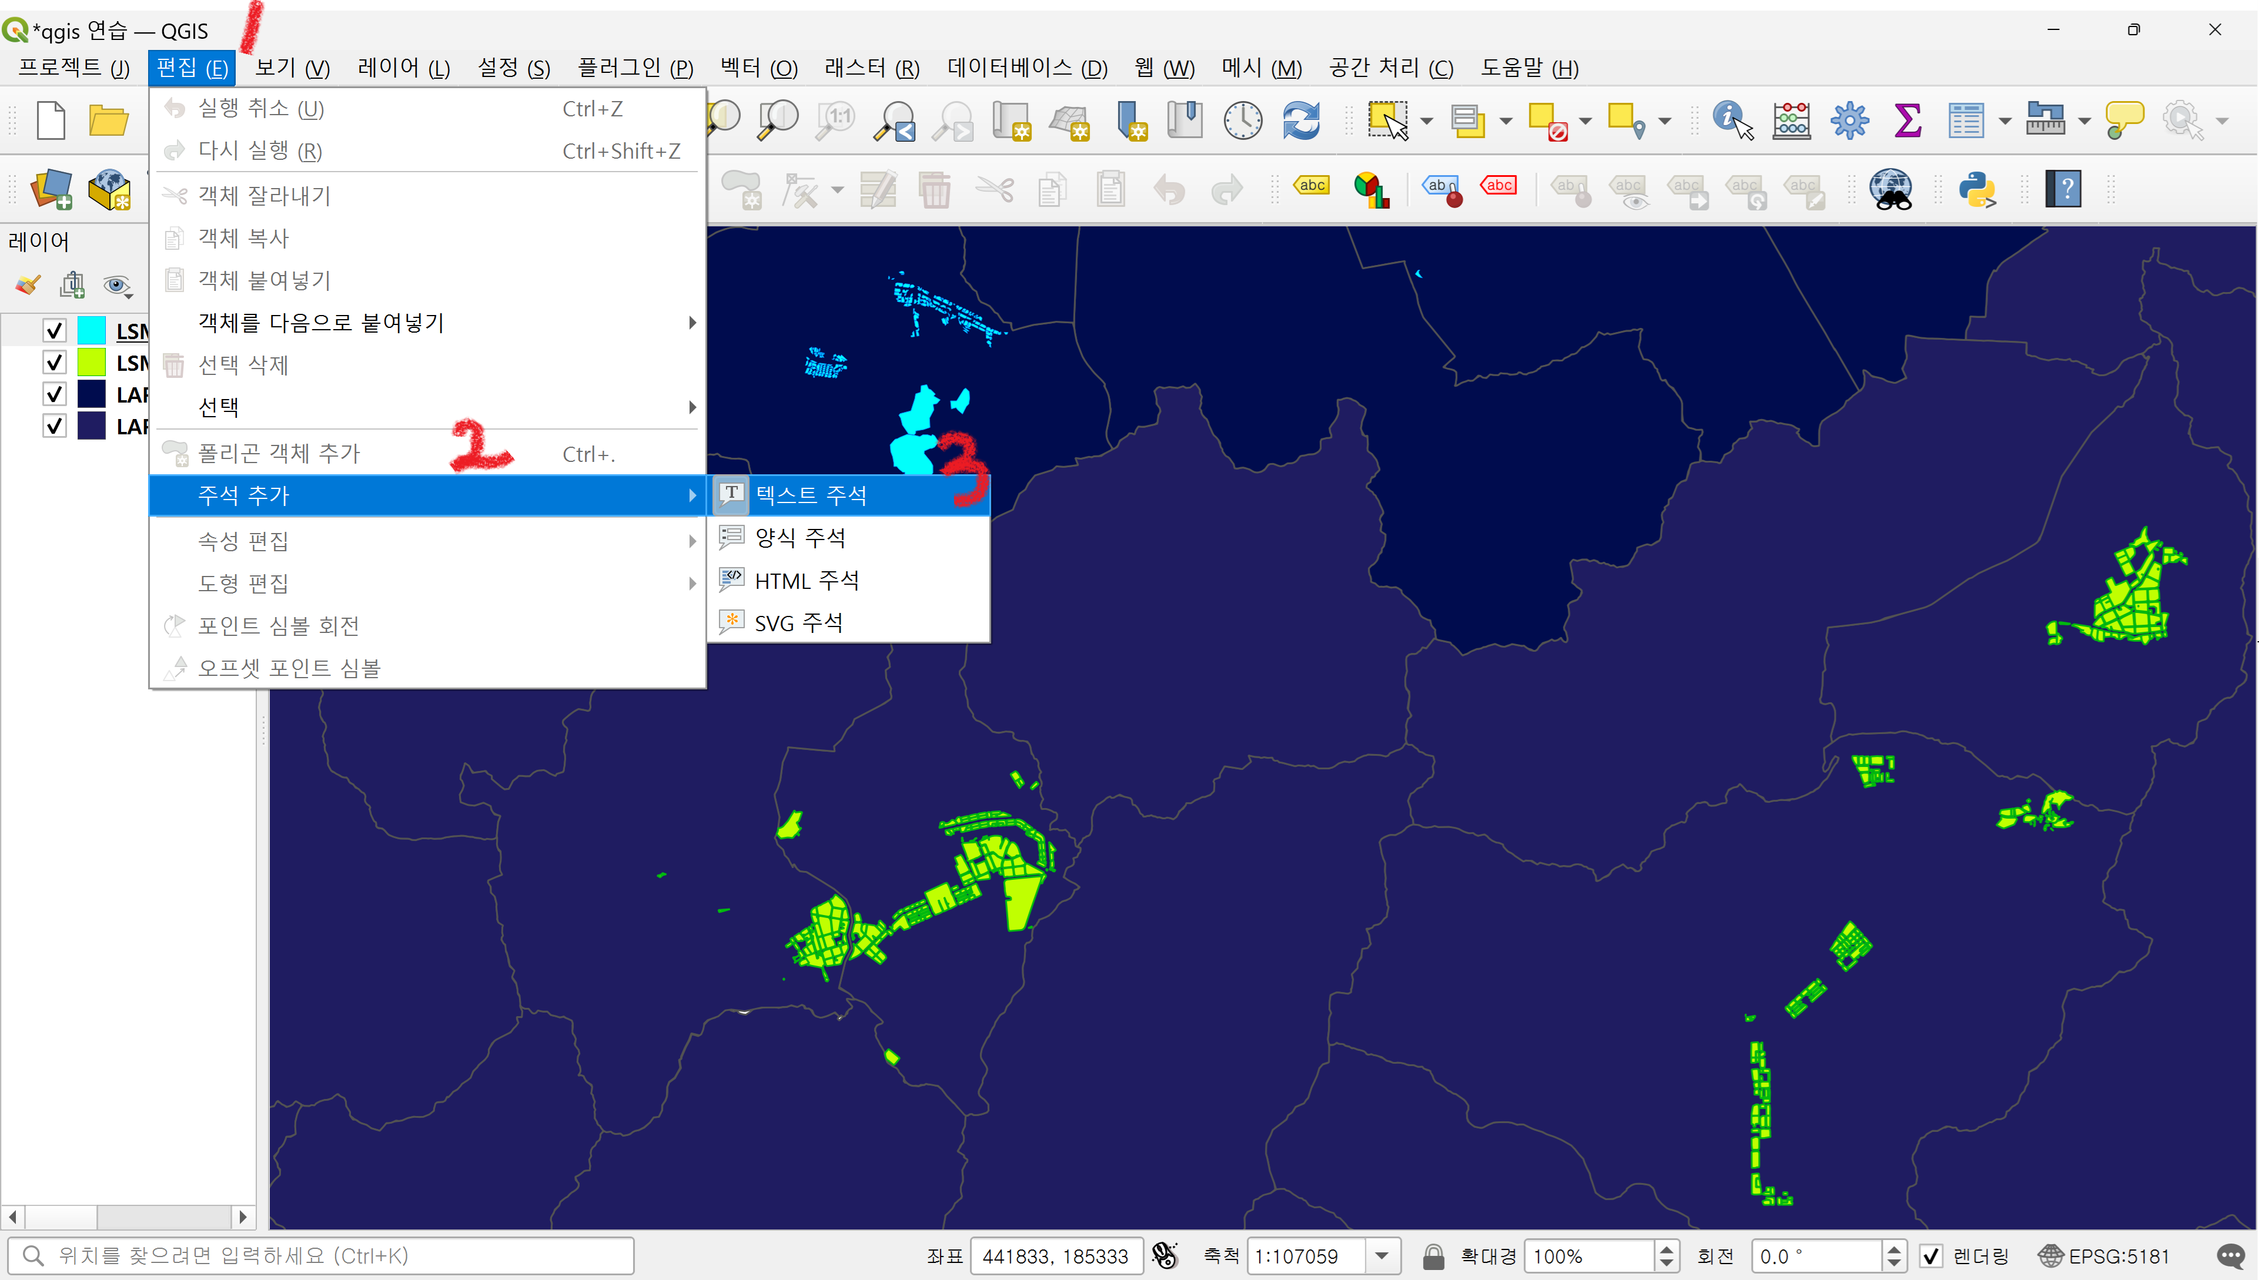Open the 축척 scale dropdown arrow
This screenshot has width=2259, height=1280.
(1381, 1256)
